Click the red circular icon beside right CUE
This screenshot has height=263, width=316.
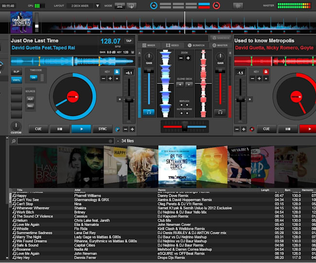(x=252, y=129)
